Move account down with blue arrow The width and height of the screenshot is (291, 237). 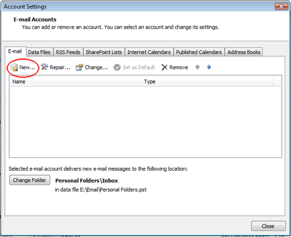tap(209, 67)
